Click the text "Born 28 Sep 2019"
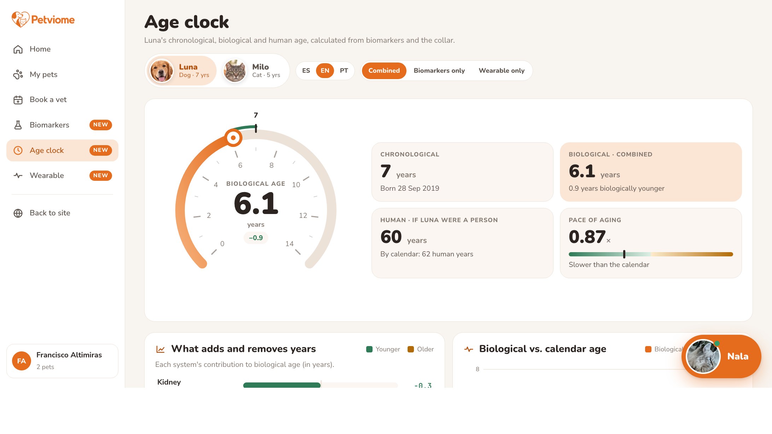The height and width of the screenshot is (434, 772). pos(410,189)
